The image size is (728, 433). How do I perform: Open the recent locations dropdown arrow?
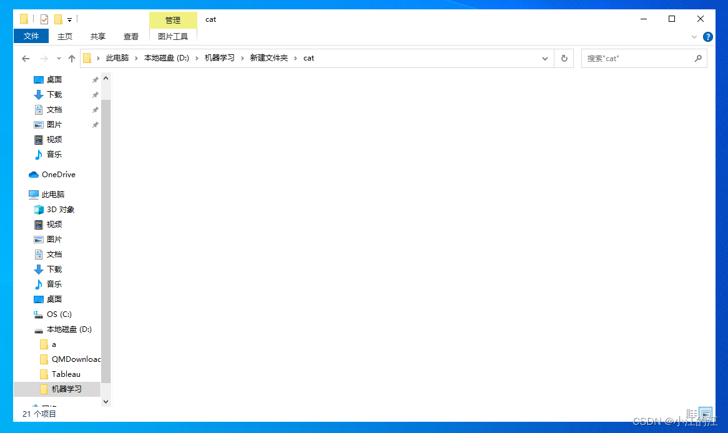pos(59,58)
